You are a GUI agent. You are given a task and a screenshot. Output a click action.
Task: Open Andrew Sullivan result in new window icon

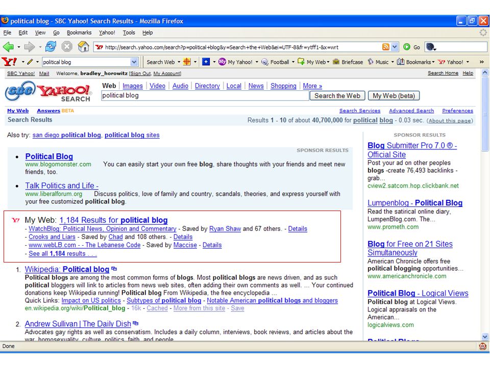[136, 323]
